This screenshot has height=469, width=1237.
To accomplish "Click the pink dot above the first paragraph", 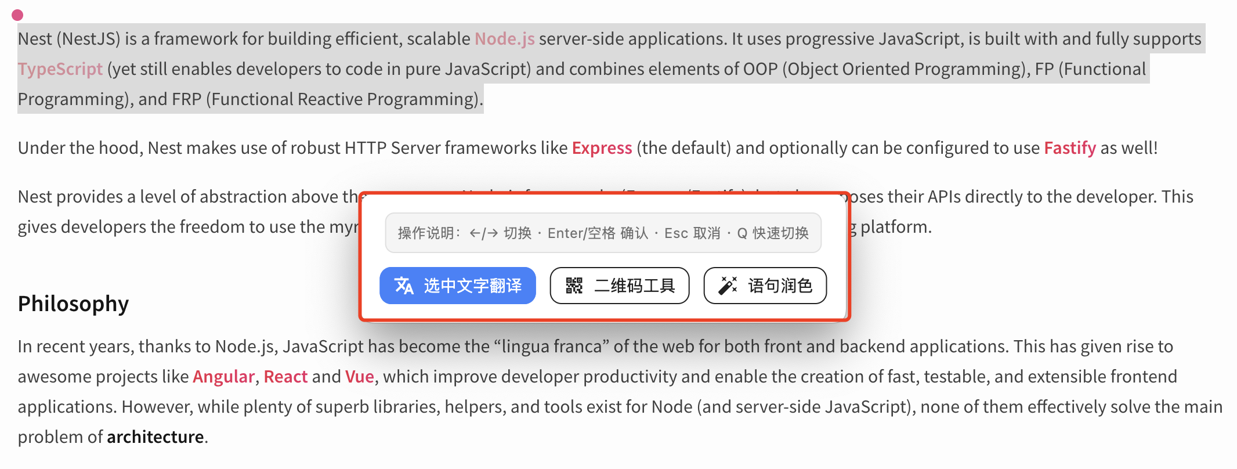I will (x=17, y=15).
